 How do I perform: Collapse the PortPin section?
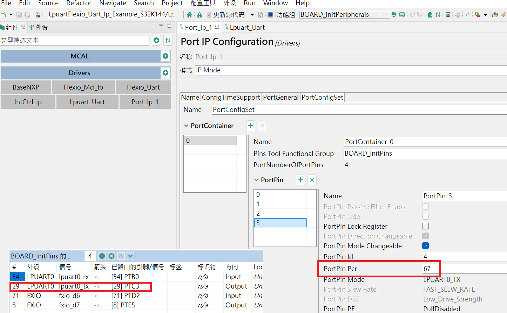tap(256, 180)
